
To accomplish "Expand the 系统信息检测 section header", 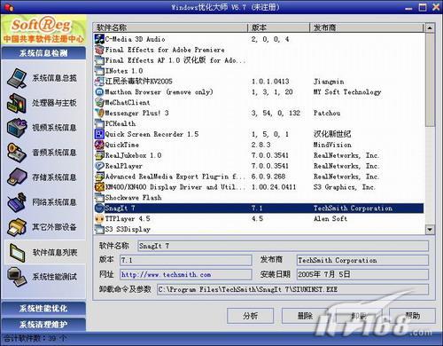I will (x=43, y=53).
